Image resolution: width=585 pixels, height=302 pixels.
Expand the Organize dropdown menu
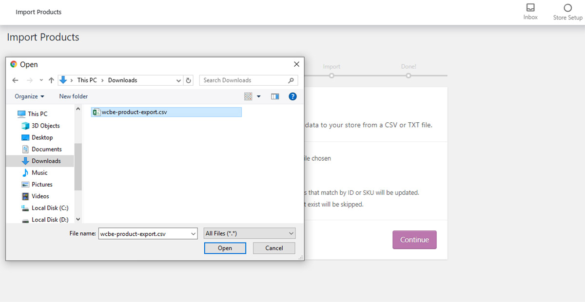pos(29,96)
